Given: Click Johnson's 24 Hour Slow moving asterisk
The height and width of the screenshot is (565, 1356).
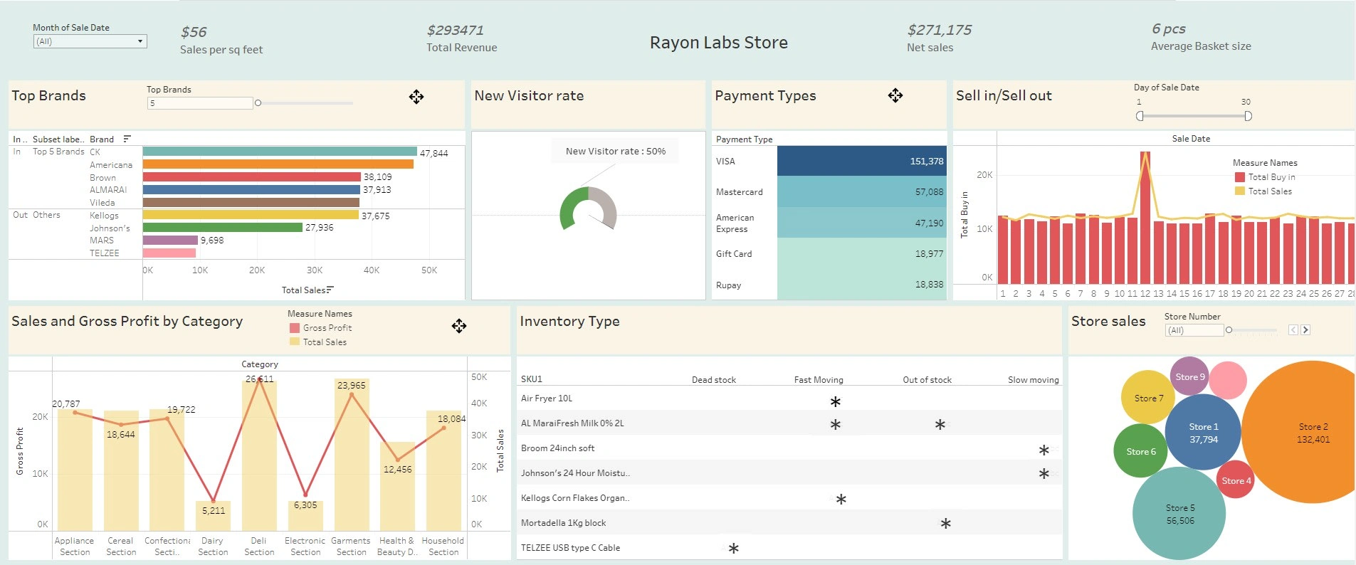Looking at the screenshot, I should (1044, 473).
